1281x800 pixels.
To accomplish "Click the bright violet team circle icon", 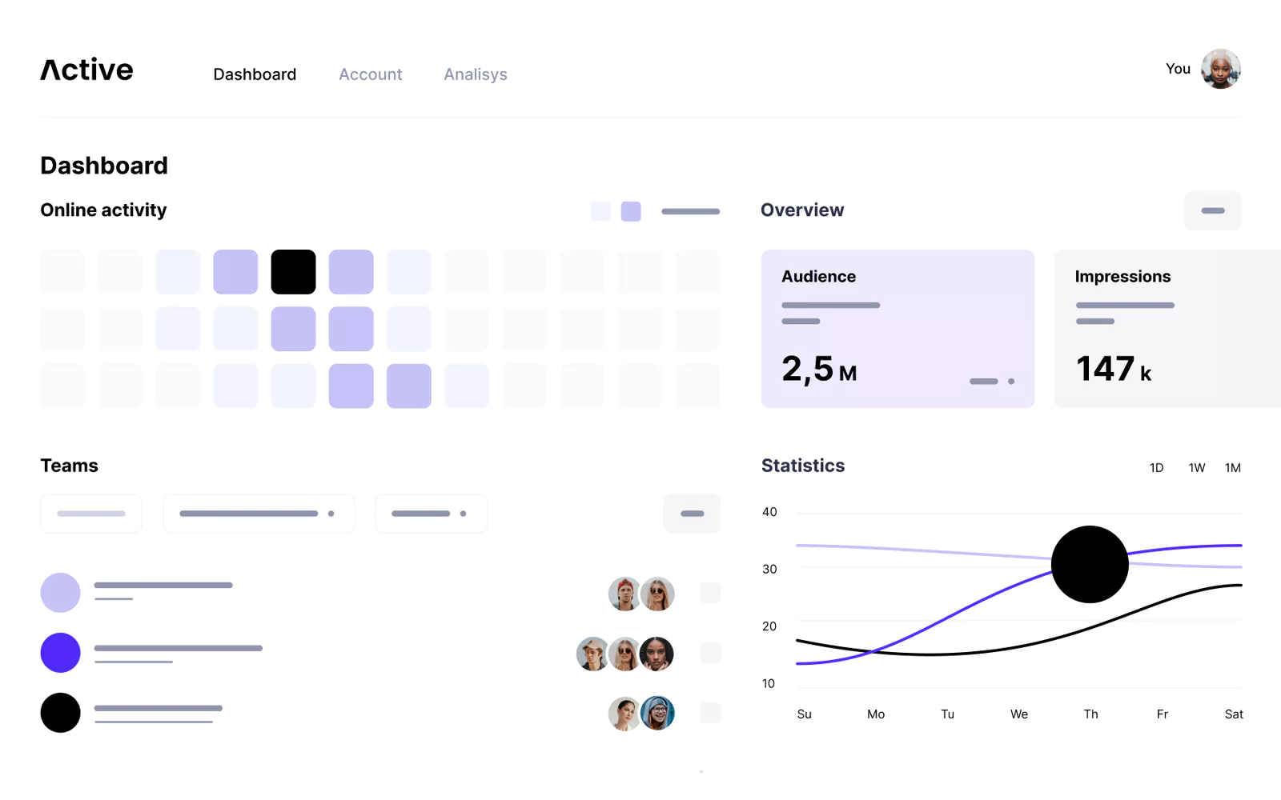I will [60, 653].
